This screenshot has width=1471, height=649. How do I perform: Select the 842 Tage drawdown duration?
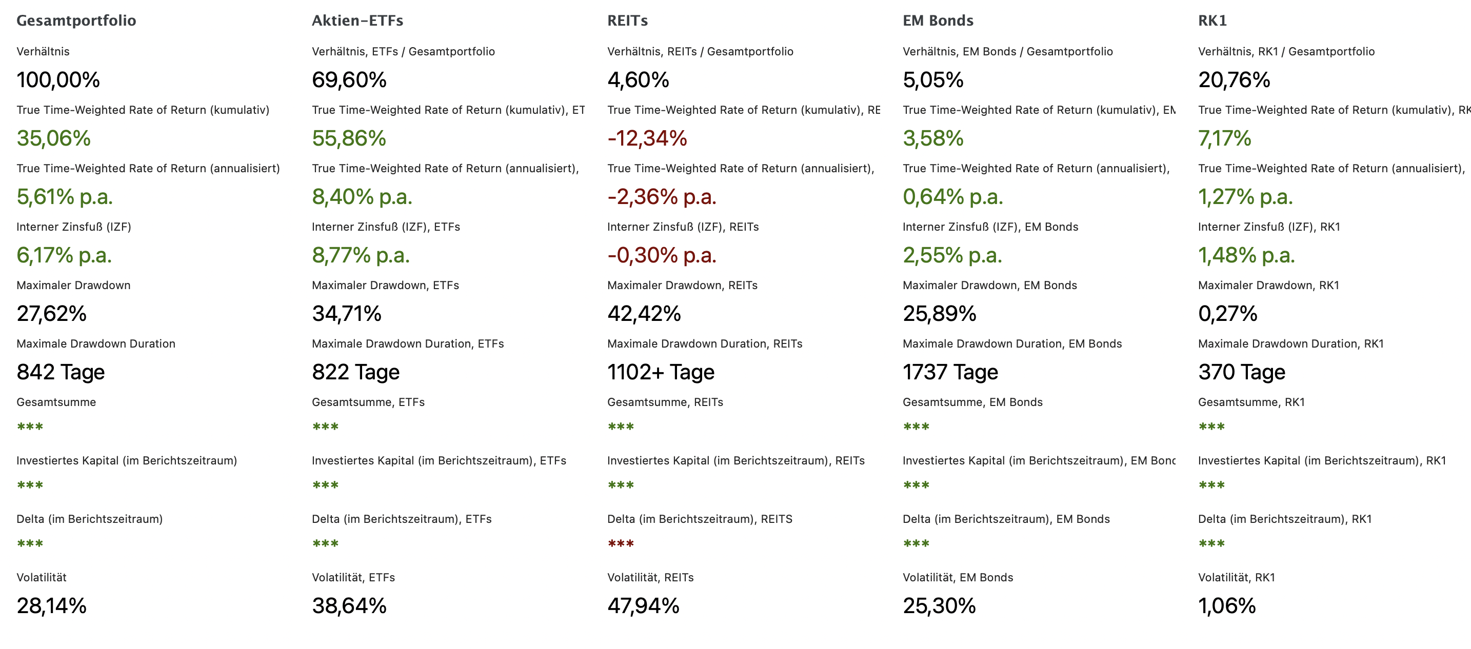pyautogui.click(x=61, y=372)
